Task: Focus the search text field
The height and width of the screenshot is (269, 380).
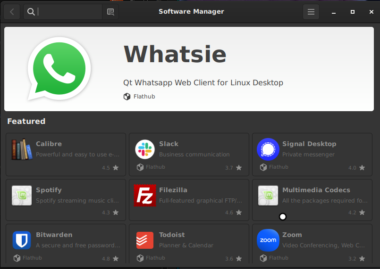Action: click(x=62, y=12)
